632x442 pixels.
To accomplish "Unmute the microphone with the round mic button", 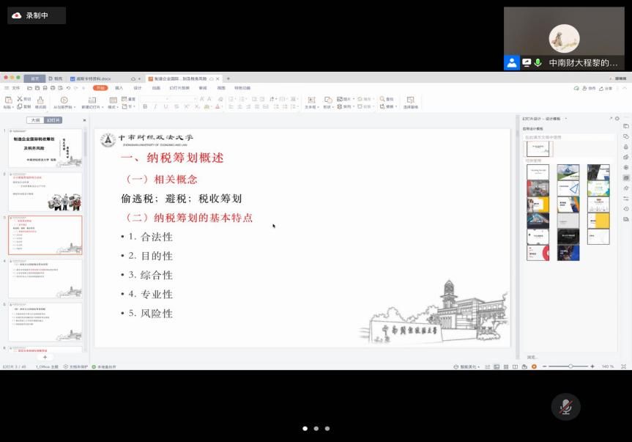I will (x=565, y=407).
